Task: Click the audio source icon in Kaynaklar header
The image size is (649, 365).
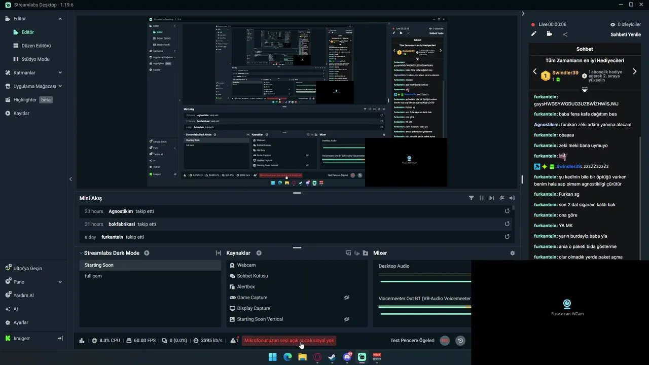Action: (357, 253)
